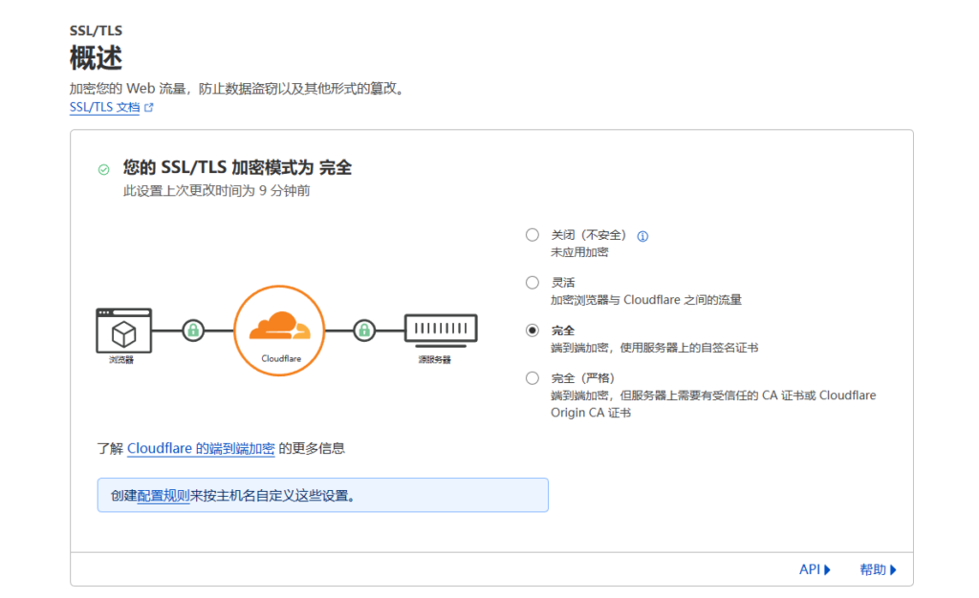
Task: Select the 关闭（不安全）radio option
Action: (533, 235)
